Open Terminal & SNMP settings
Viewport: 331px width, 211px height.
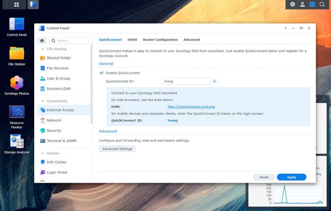(63, 141)
